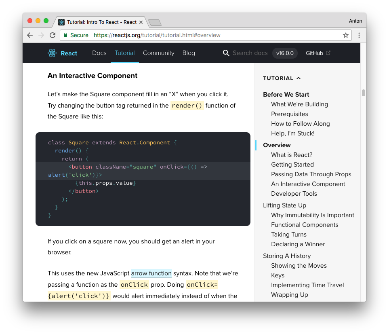Open the Functional Components link

click(305, 224)
